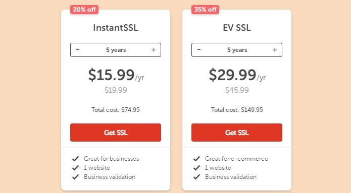Viewport: 351px width, 193px height.
Task: Increase EV SSL years with plus icon
Action: [275, 50]
